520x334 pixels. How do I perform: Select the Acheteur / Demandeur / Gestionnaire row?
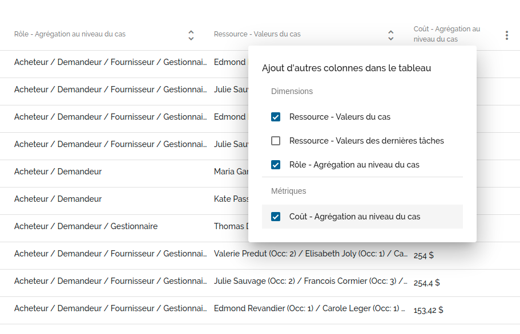coord(86,226)
